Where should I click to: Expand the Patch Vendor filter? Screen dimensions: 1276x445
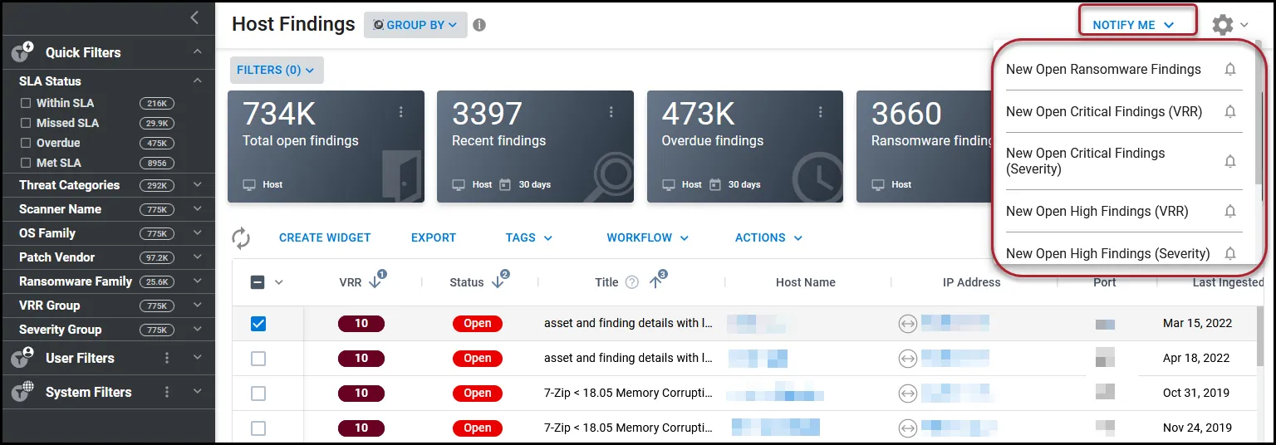197,257
